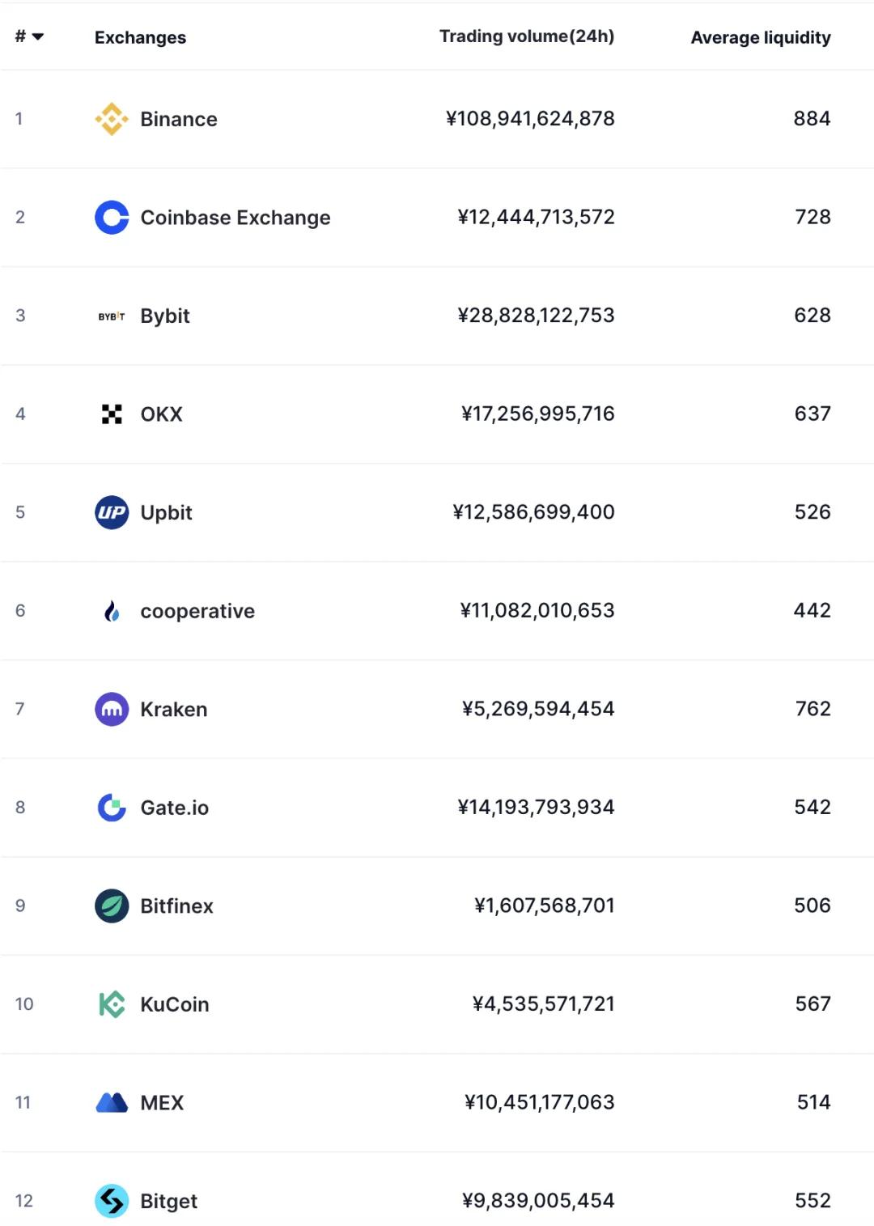Click the Kraken purple logo
This screenshot has width=874, height=1226.
click(112, 709)
